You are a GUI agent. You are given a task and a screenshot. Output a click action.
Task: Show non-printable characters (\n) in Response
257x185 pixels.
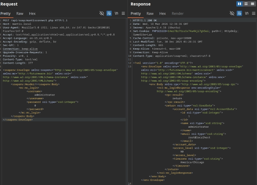pos(247,13)
